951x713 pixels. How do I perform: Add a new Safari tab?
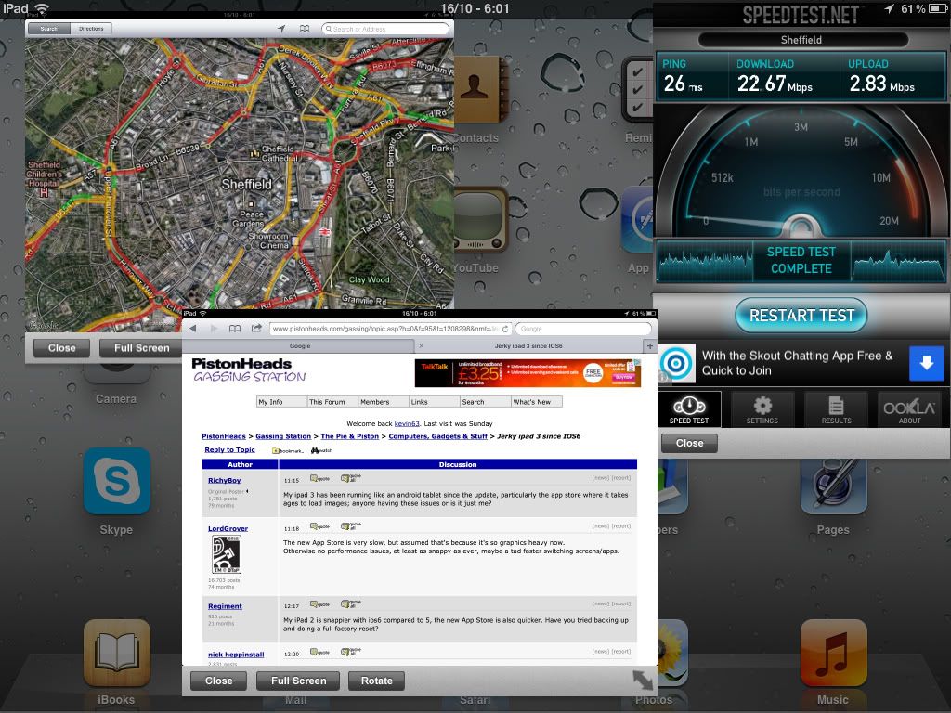coord(649,346)
